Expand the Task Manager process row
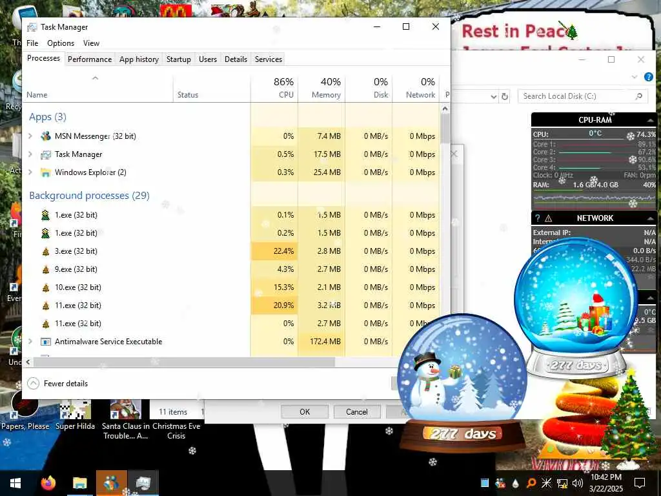Image resolution: width=661 pixels, height=496 pixels. point(30,154)
